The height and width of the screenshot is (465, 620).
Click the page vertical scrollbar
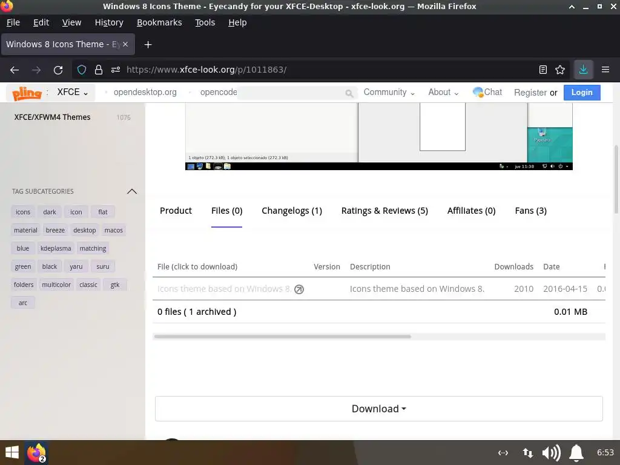[x=616, y=180]
